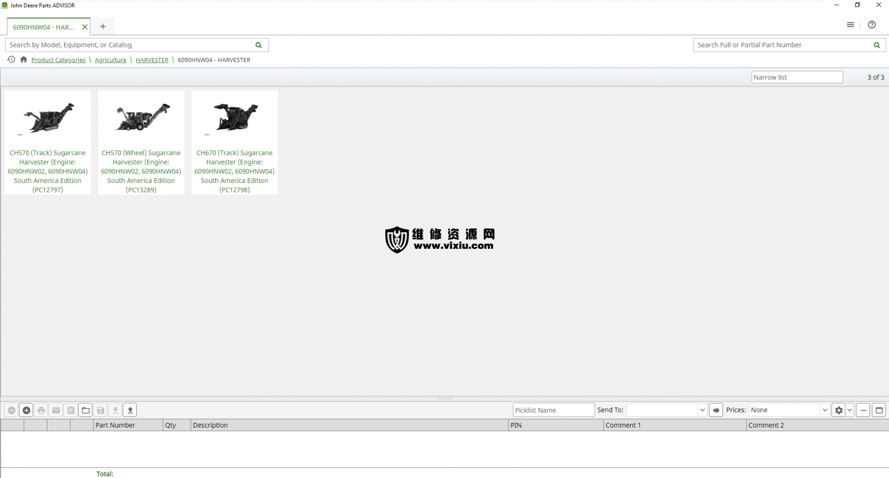The image size is (889, 478).
Task: Click the Part Number column header
Action: coord(128,425)
